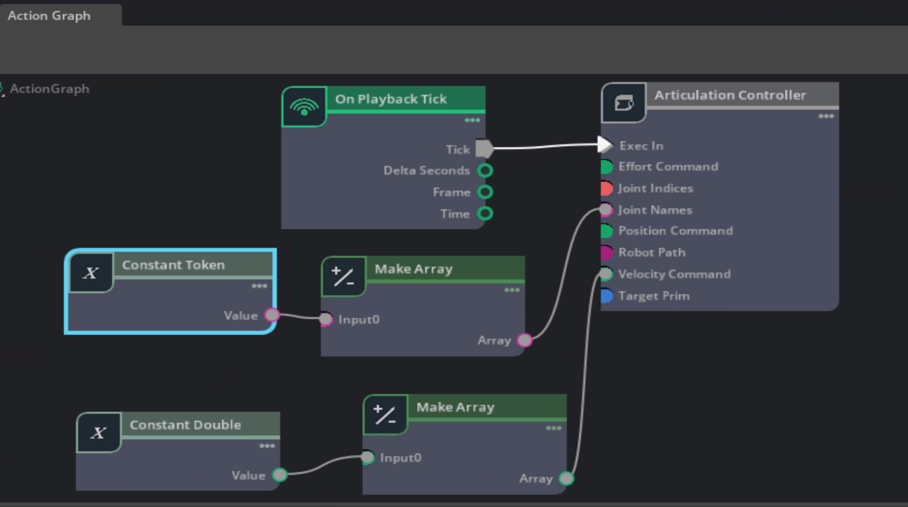Click Array output port of lower Make Array
Screen dimensions: 908x507
[566, 478]
